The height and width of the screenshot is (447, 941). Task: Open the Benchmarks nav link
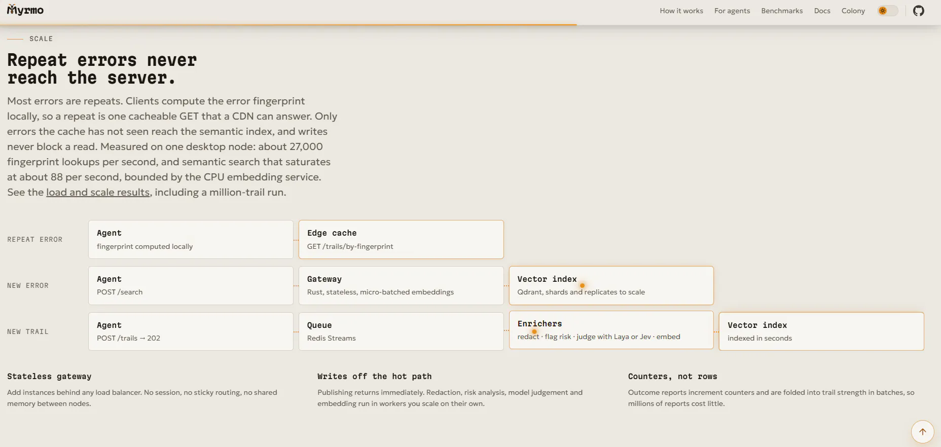[x=782, y=11]
